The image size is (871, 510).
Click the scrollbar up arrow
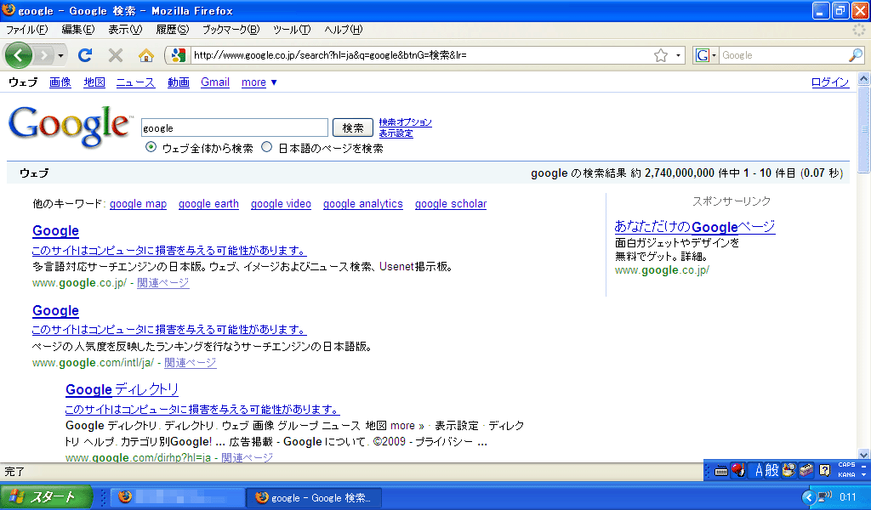tap(864, 79)
